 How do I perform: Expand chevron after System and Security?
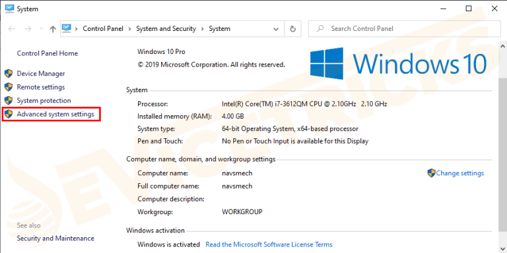click(202, 29)
